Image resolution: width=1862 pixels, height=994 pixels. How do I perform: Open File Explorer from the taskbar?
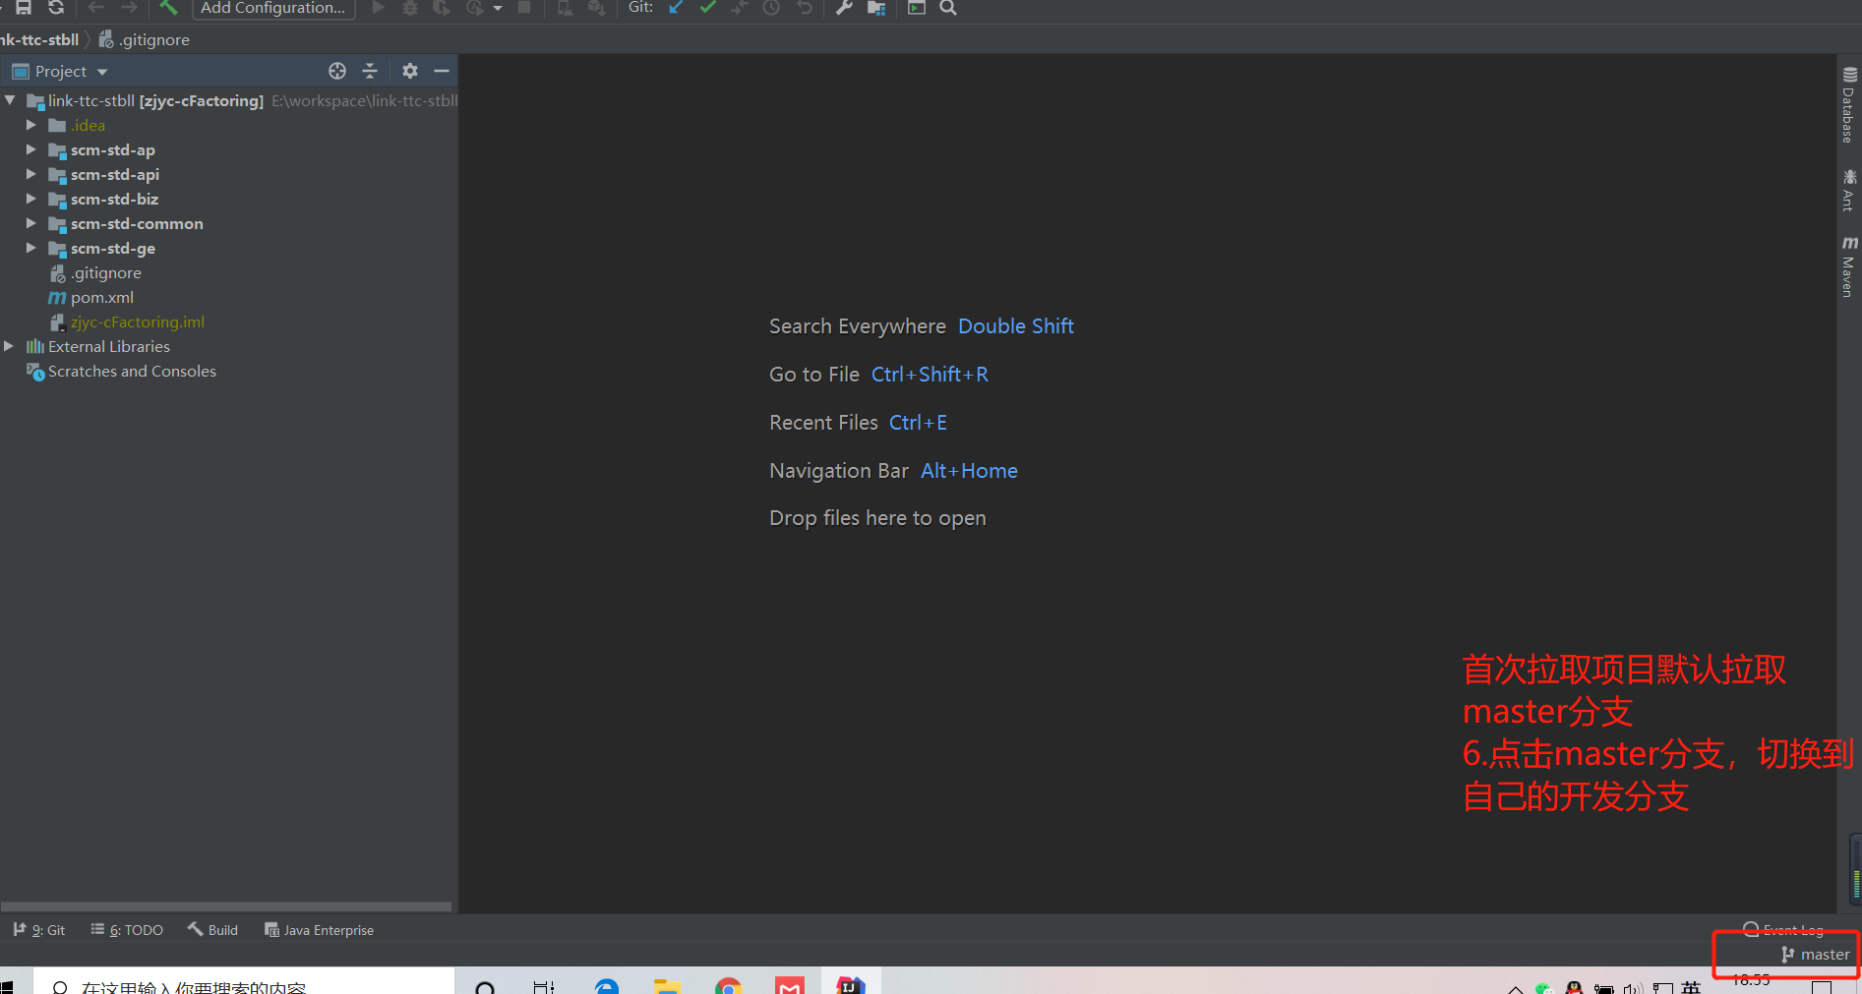tap(668, 985)
